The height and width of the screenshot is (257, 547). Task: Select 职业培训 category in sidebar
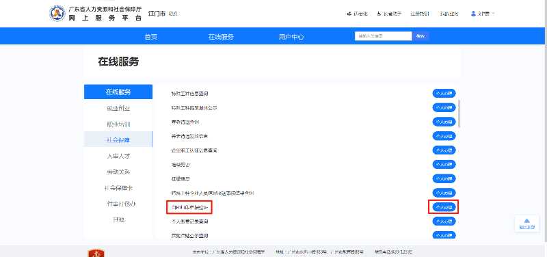click(x=118, y=124)
